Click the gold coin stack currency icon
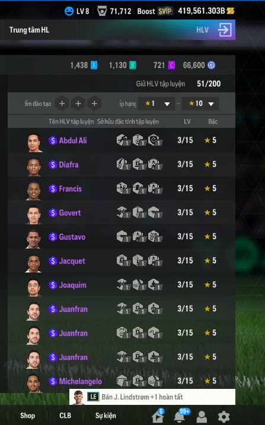This screenshot has height=425, width=265. tap(230, 11)
